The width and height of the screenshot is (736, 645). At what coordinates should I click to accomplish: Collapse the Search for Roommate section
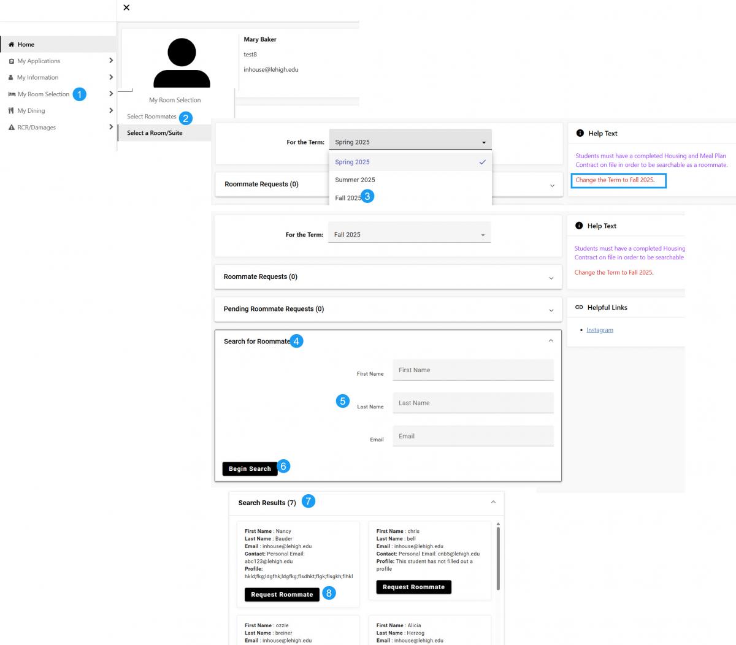pyautogui.click(x=551, y=341)
